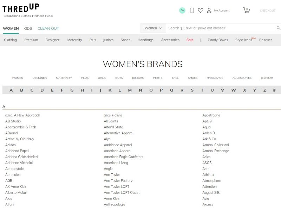Viewport: 281px width, 208px height.
Task: Jump to letter Z brands
Action: pyautogui.click(x=264, y=90)
